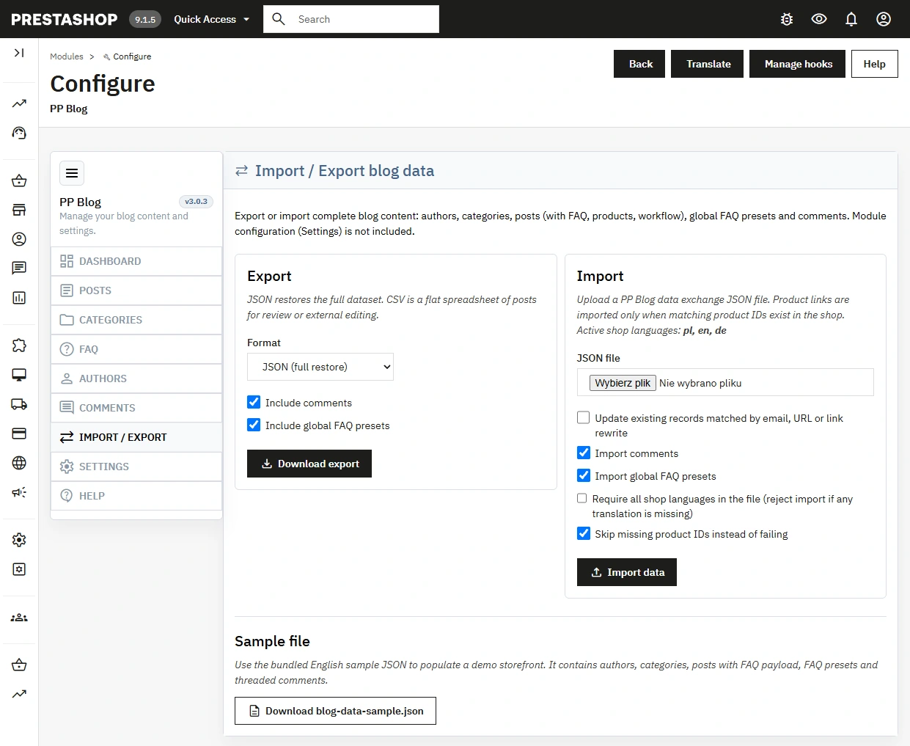Focus the top Search input field
Screen dimensions: 910x746
pyautogui.click(x=351, y=19)
